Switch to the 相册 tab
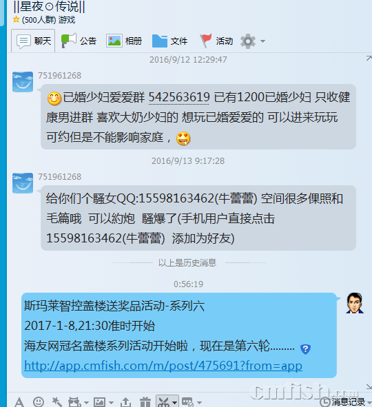Screen dimensions: 372x407 (124, 41)
